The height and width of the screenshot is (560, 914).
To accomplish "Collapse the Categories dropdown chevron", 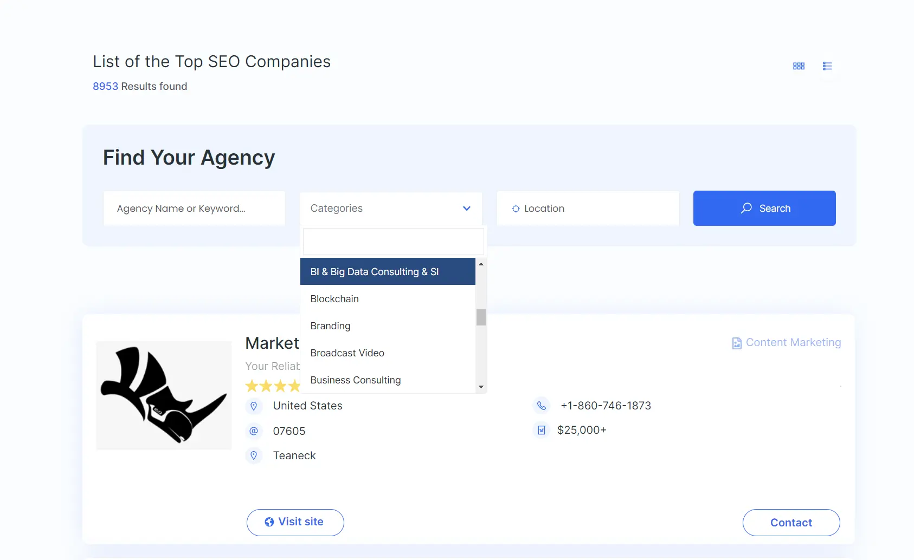I will pyautogui.click(x=467, y=209).
